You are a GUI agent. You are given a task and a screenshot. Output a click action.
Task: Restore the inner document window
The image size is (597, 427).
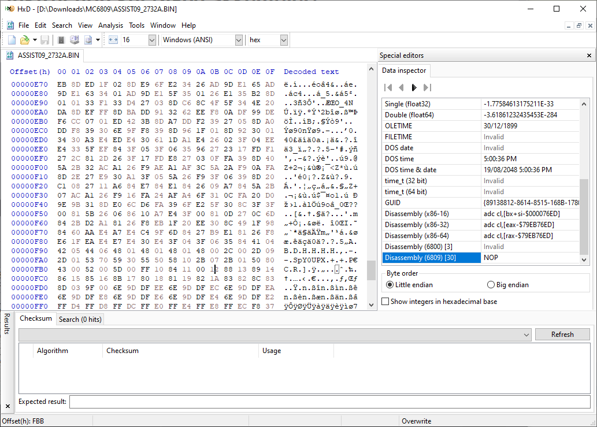tap(579, 25)
